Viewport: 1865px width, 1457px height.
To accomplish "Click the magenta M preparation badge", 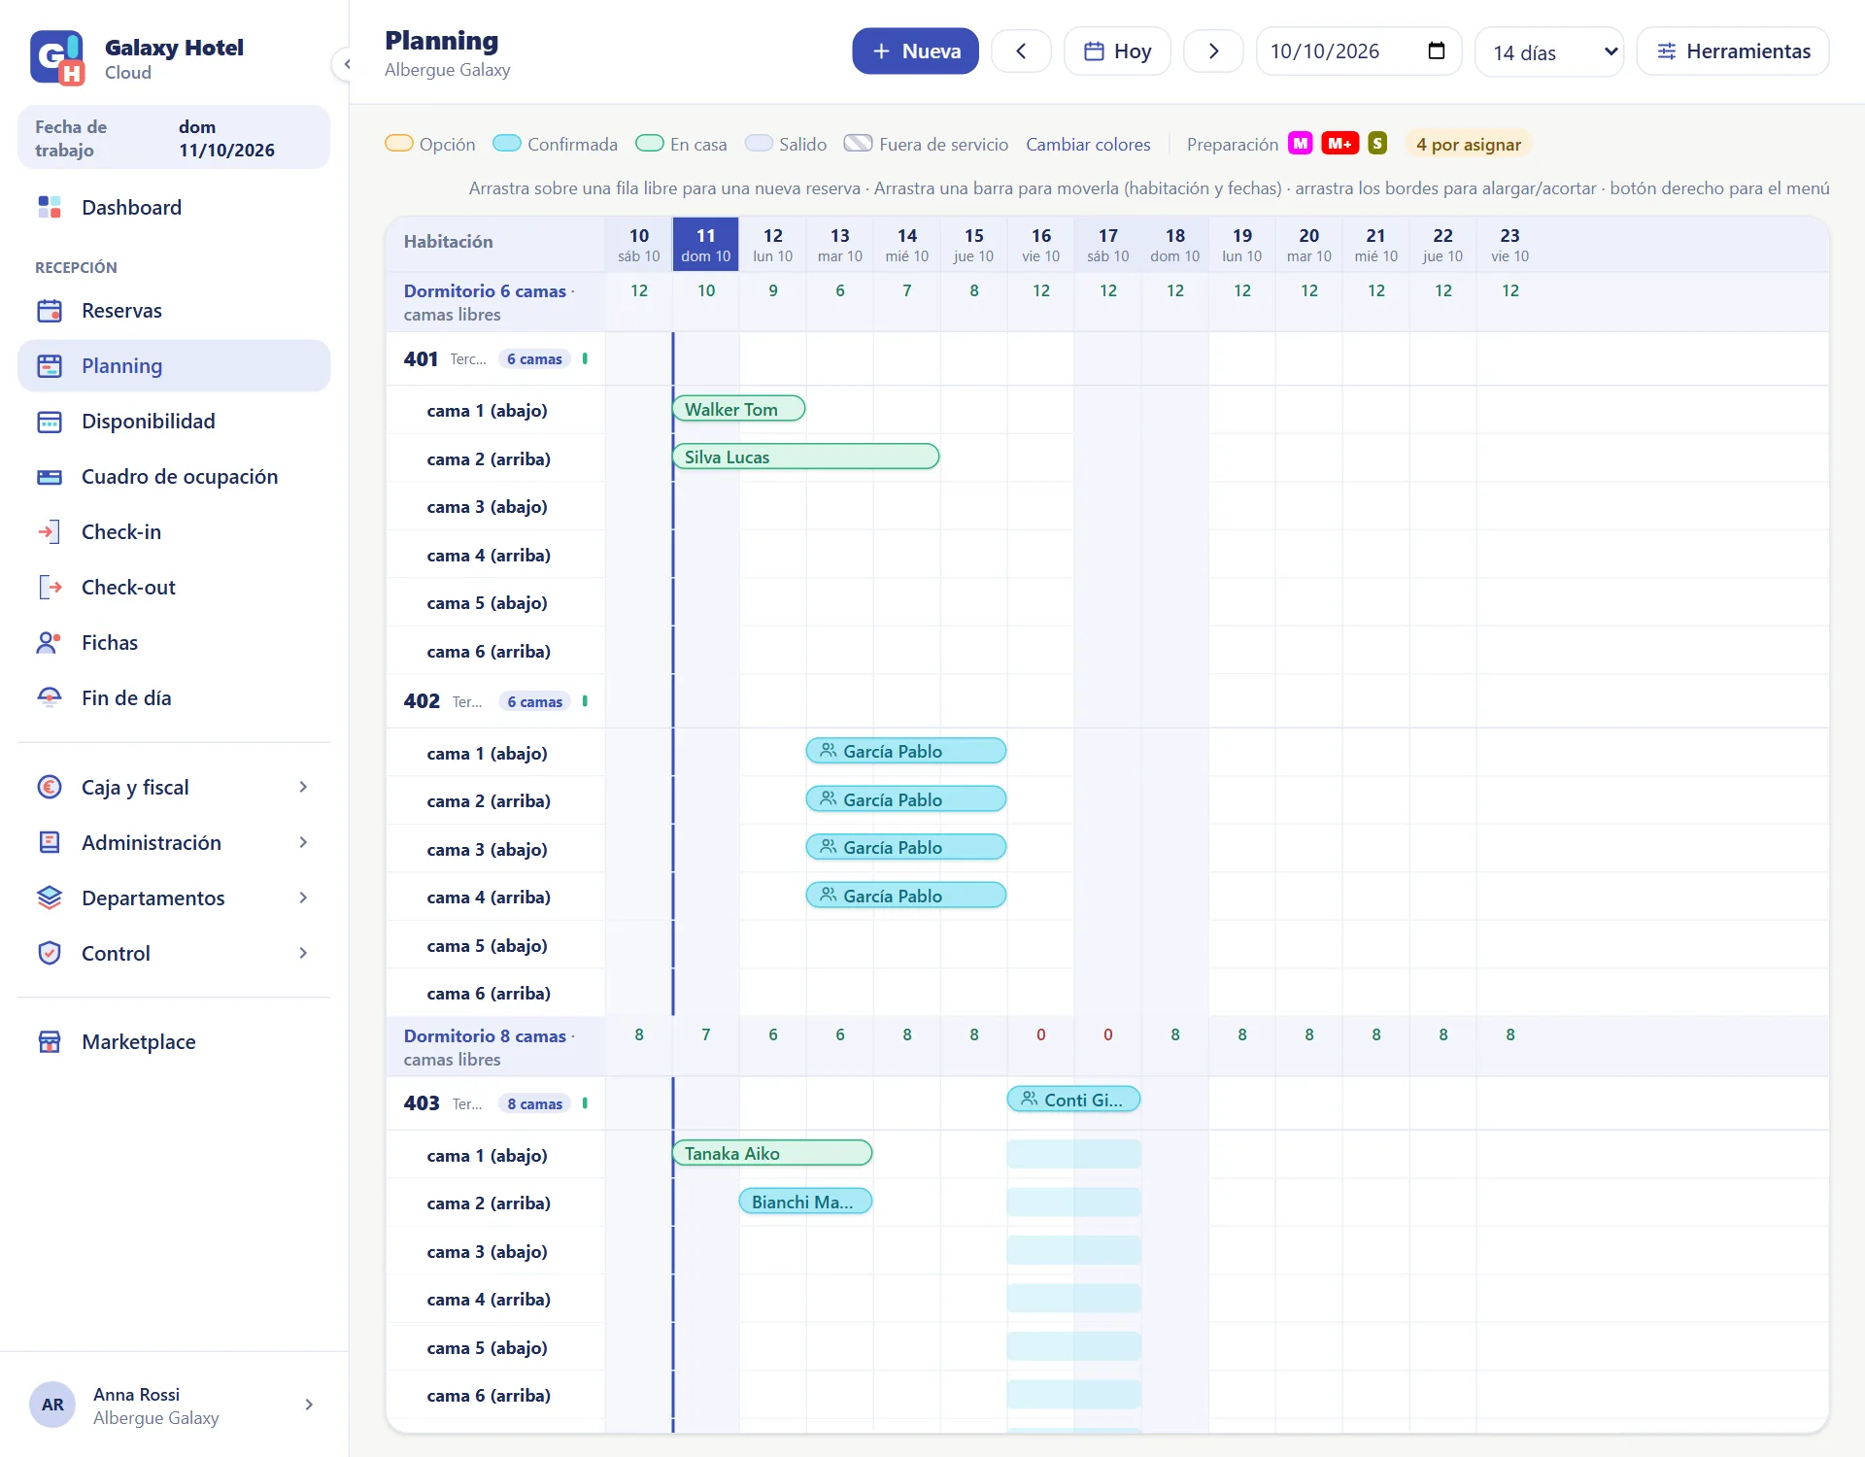I will tap(1300, 144).
